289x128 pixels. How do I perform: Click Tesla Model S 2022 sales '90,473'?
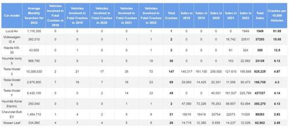(x=245, y=82)
